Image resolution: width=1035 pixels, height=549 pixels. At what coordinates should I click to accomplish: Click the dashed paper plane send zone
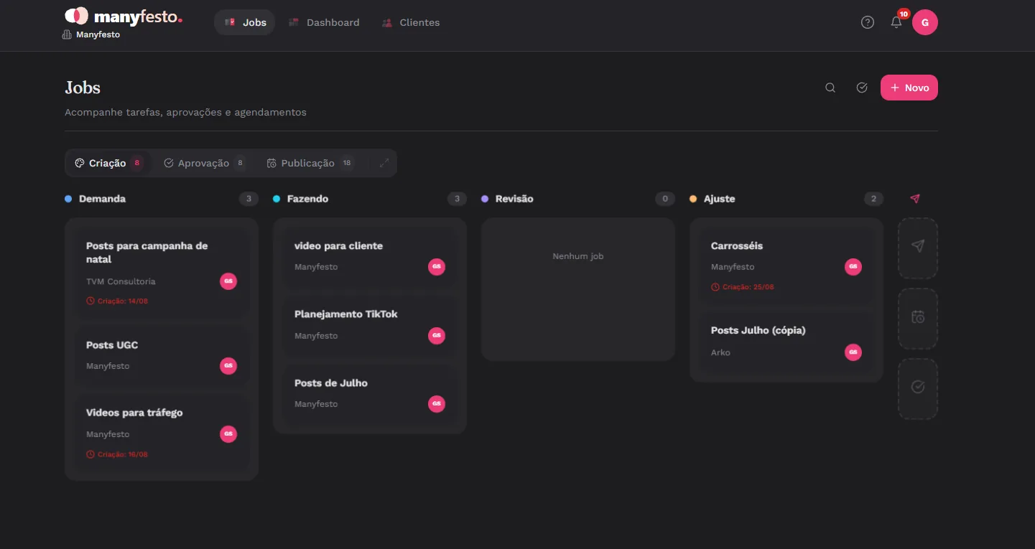(918, 248)
